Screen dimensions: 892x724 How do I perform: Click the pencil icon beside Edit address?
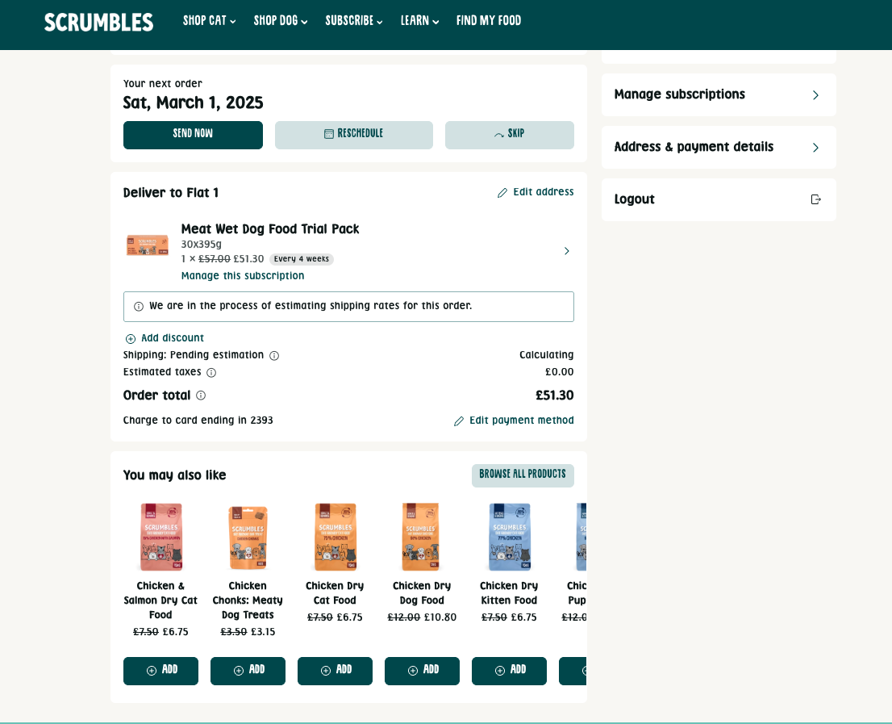click(502, 193)
